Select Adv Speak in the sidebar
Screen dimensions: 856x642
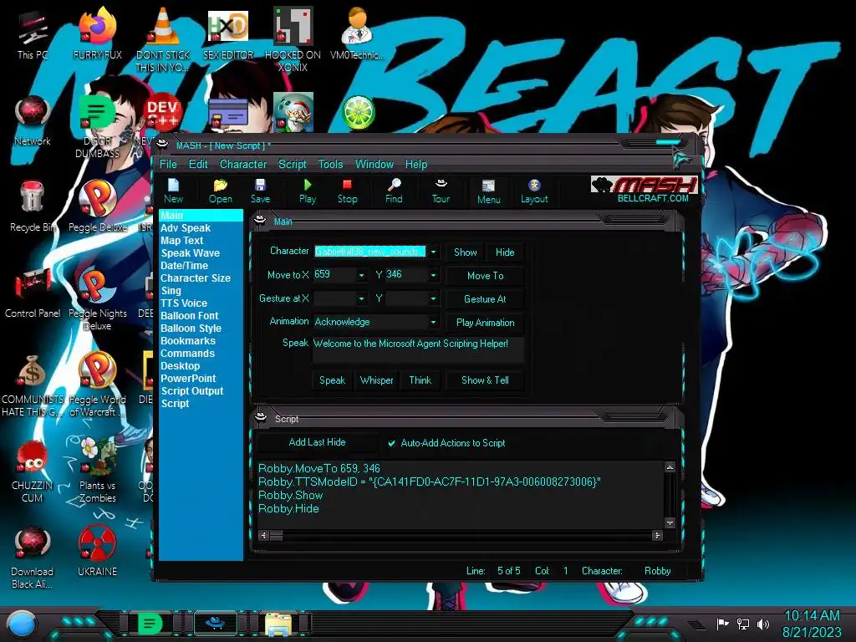pos(186,228)
